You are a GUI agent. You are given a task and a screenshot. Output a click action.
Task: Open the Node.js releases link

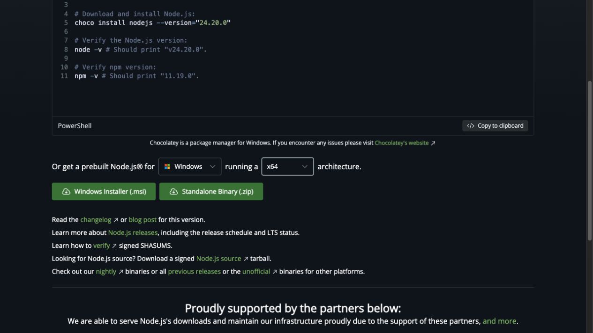[133, 232]
